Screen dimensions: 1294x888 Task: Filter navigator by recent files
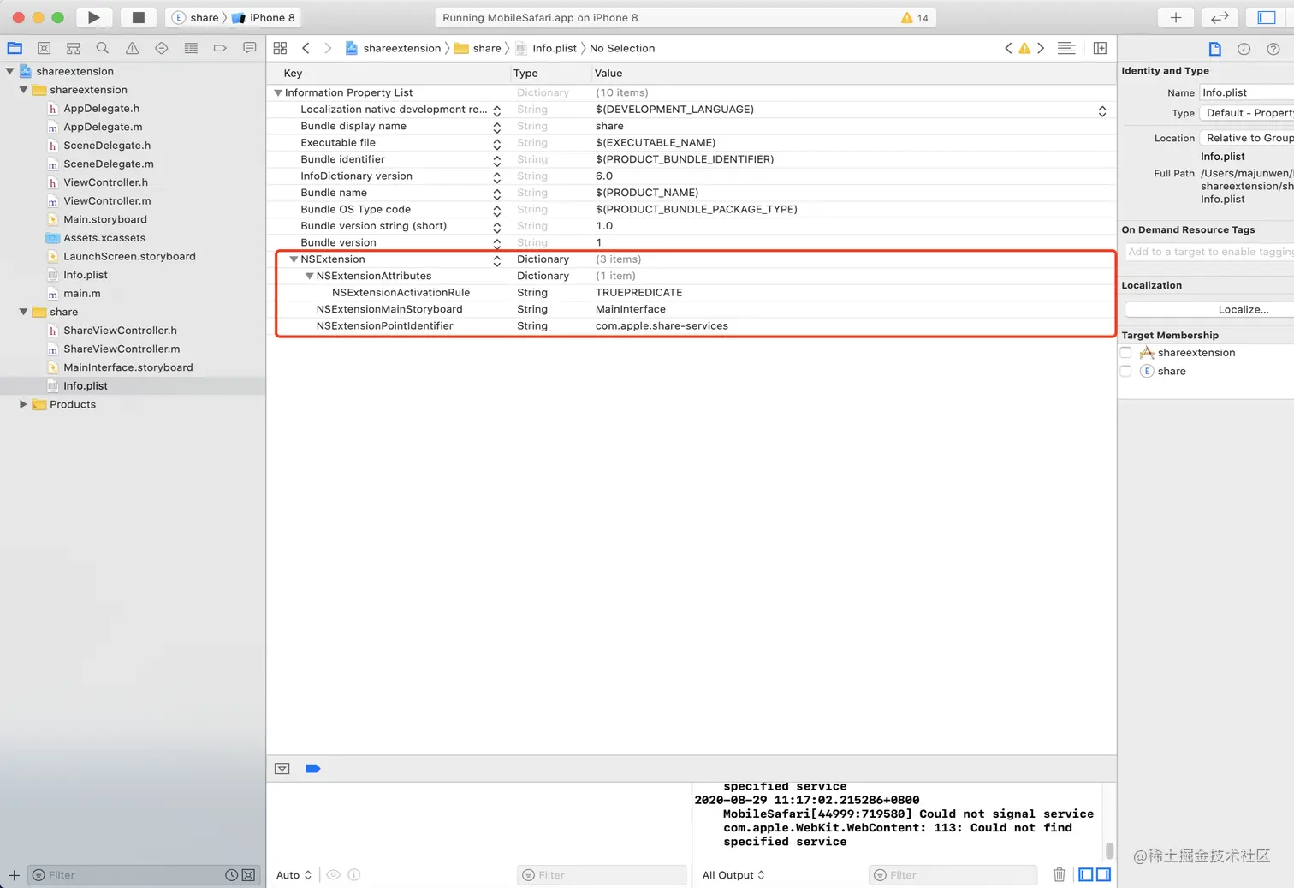click(x=231, y=874)
